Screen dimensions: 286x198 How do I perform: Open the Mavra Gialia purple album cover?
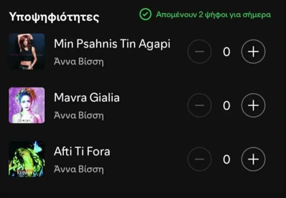tap(27, 105)
